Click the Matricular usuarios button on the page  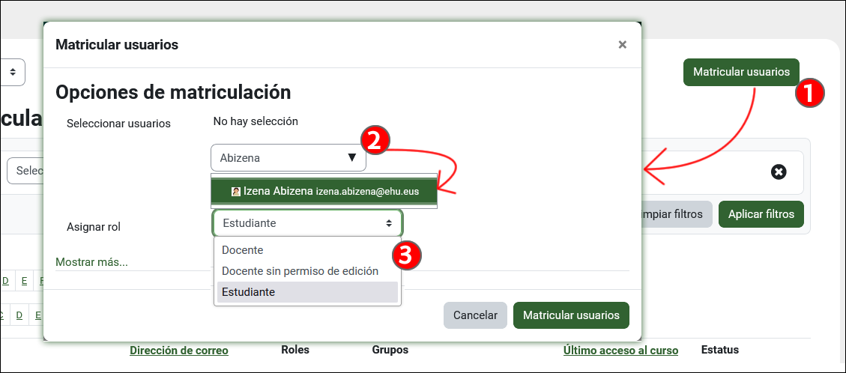point(741,72)
